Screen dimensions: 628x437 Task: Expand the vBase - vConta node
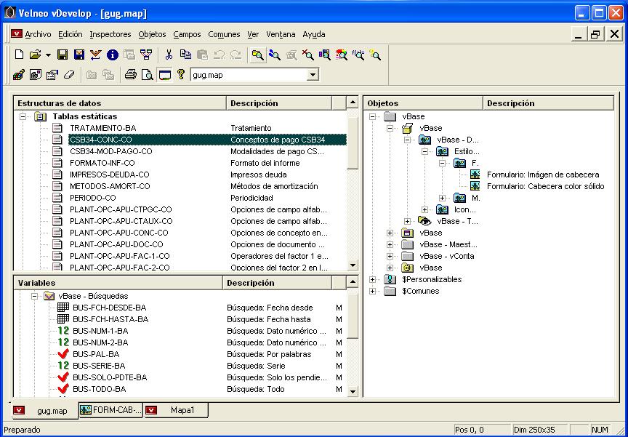pyautogui.click(x=390, y=257)
